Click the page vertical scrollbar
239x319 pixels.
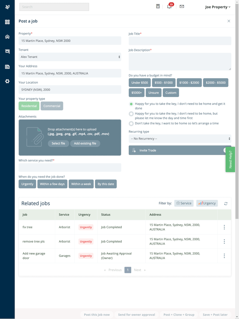tap(237, 112)
